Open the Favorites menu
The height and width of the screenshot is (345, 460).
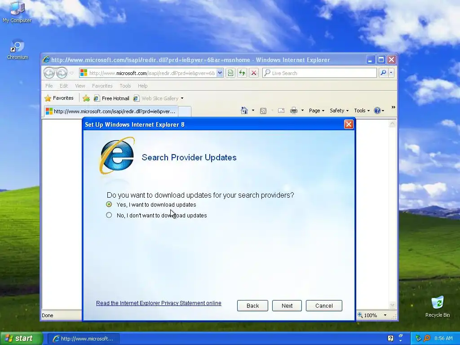[x=102, y=86]
